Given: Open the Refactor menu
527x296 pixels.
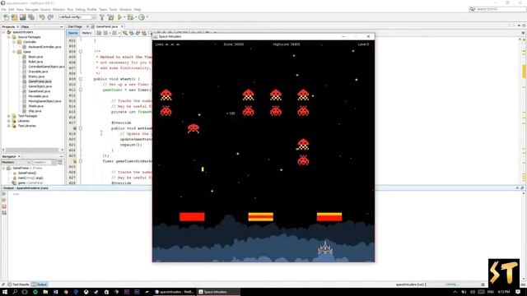Looking at the screenshot, I should (x=58, y=9).
